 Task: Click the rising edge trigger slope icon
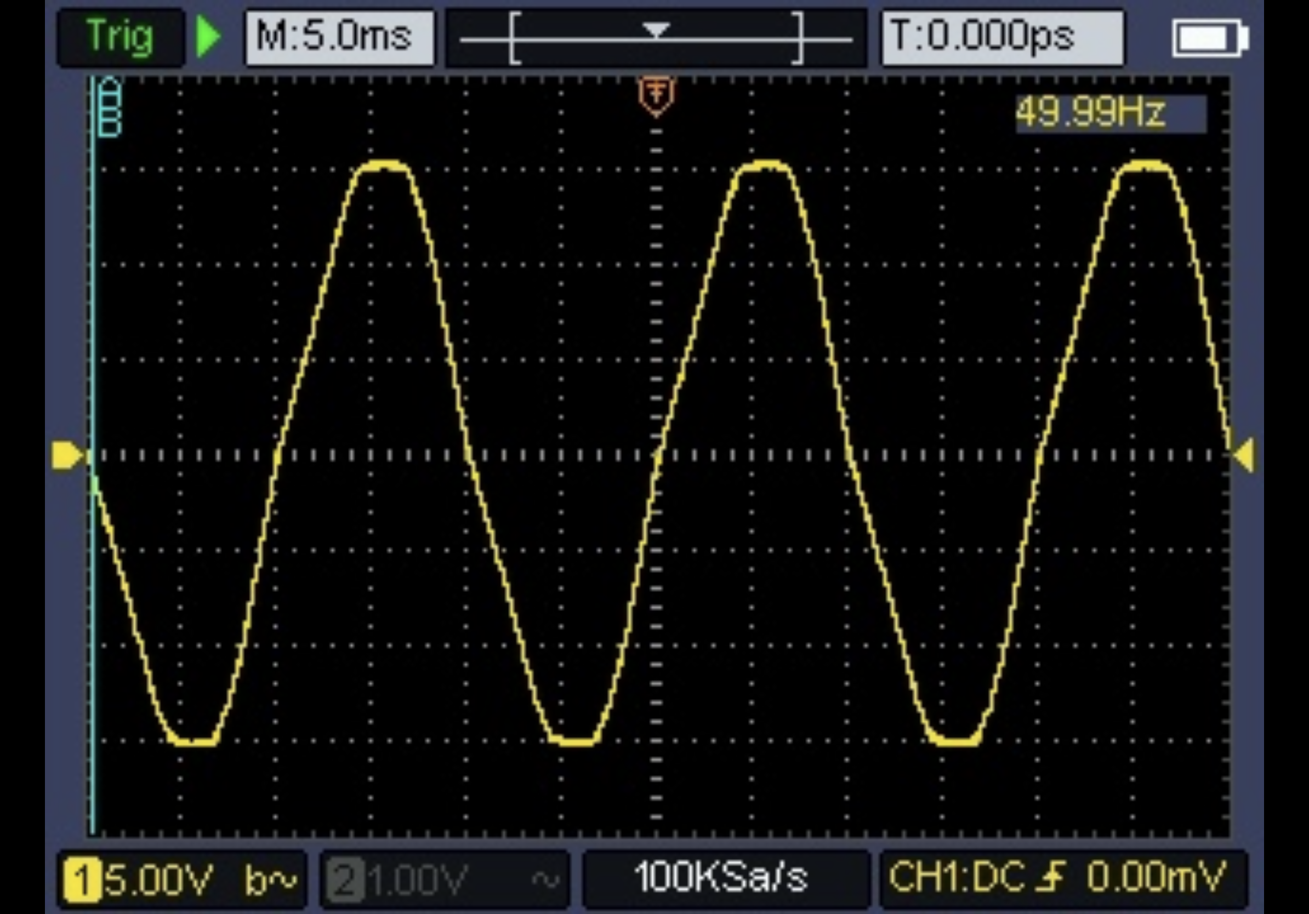click(x=1051, y=876)
